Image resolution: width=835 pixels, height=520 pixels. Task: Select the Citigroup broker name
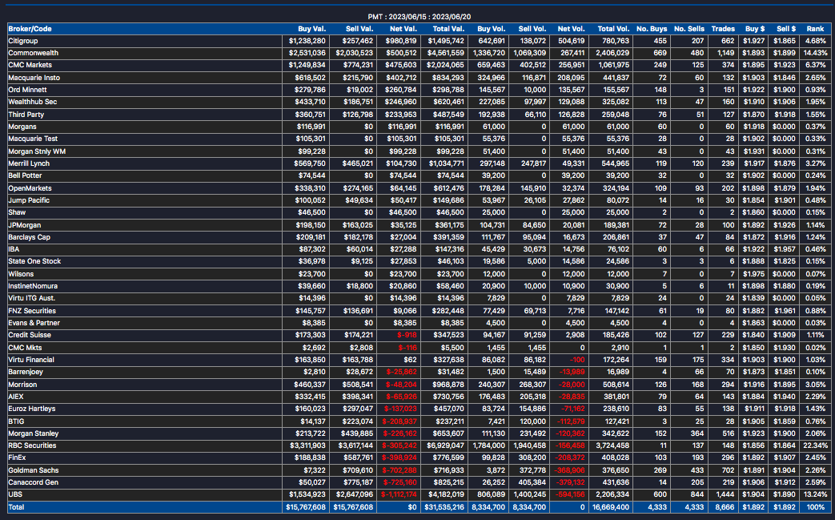[23, 41]
